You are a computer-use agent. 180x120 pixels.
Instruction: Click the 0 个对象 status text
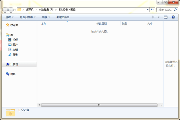tap(24, 110)
